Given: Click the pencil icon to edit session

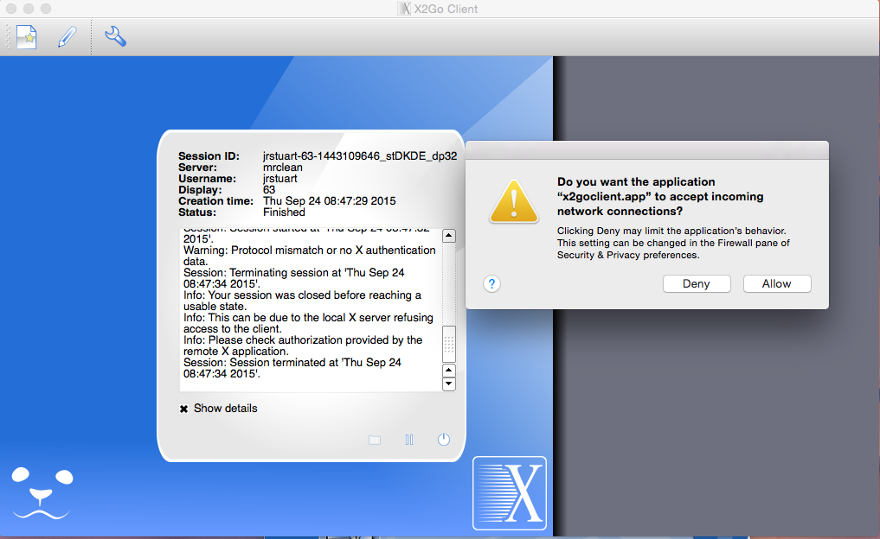Looking at the screenshot, I should 67,37.
